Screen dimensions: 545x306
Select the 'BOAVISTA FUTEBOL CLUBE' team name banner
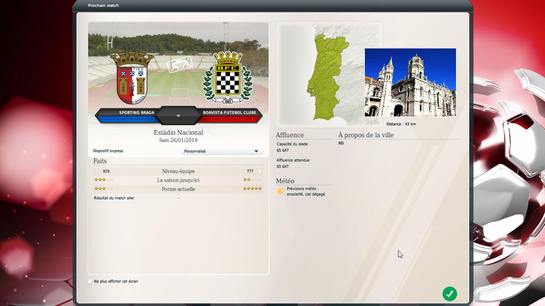tap(229, 113)
